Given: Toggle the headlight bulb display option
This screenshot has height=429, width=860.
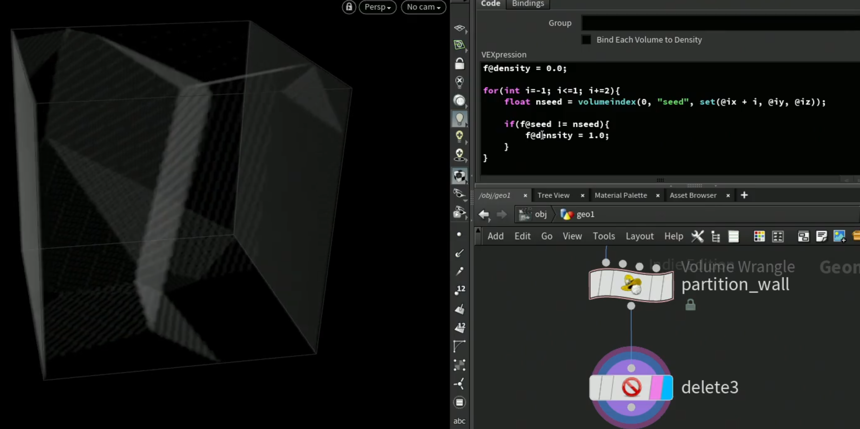Looking at the screenshot, I should tap(459, 119).
